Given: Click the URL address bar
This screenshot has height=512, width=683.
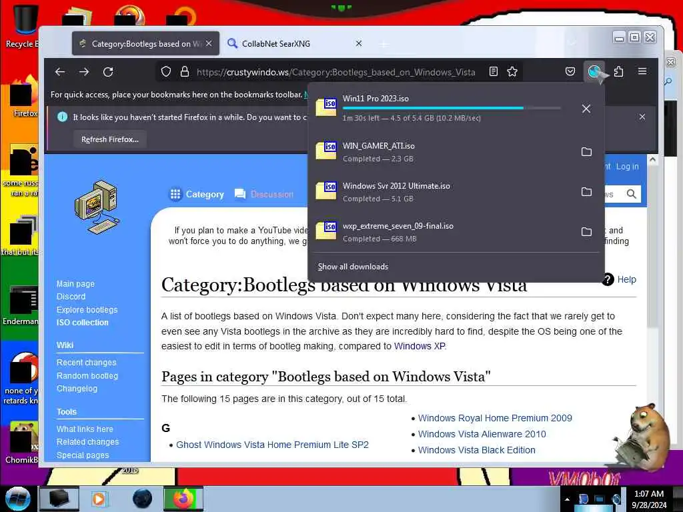Looking at the screenshot, I should coord(335,72).
